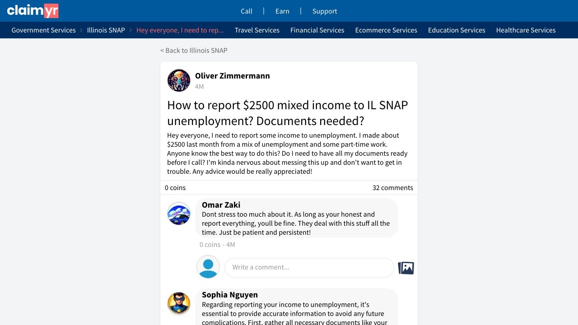578x325 pixels.
Task: Open the Earn link in header
Action: [x=282, y=11]
